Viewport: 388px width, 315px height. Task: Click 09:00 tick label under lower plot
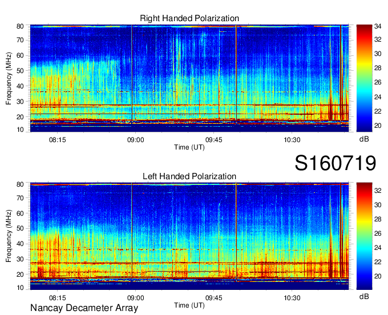[x=136, y=298]
